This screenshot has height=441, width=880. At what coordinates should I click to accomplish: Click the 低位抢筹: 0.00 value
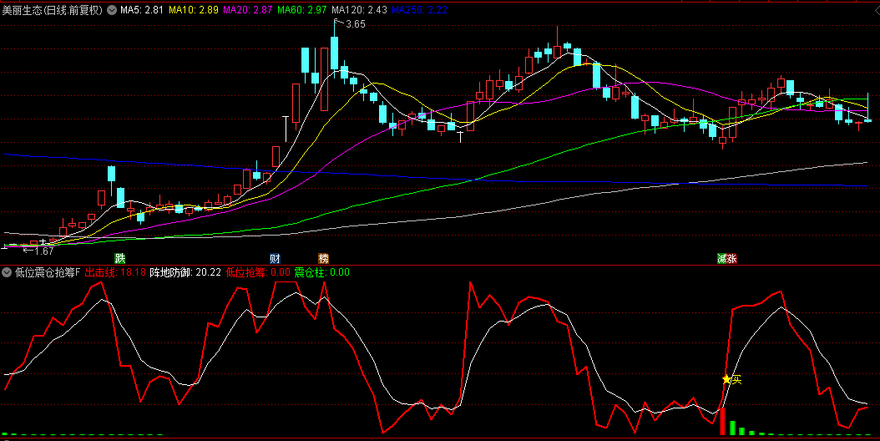click(258, 272)
